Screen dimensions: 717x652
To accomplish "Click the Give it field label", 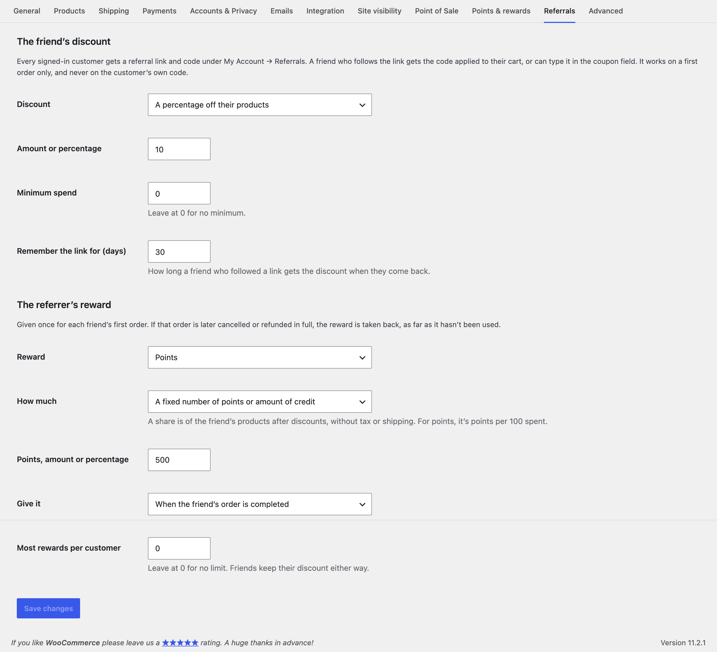I will [29, 503].
